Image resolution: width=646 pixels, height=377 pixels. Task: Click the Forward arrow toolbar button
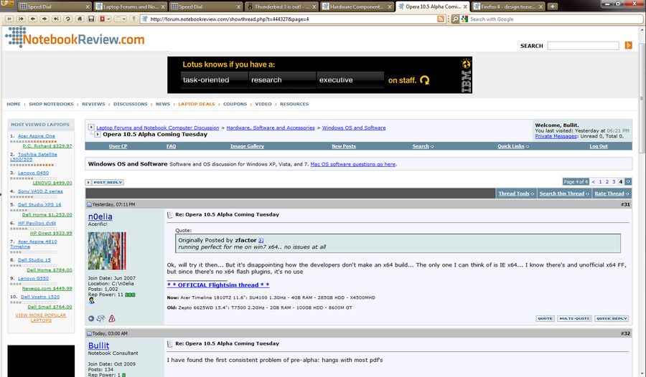45,19
